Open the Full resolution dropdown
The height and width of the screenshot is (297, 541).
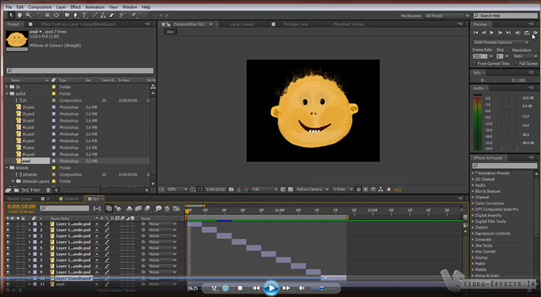[264, 189]
